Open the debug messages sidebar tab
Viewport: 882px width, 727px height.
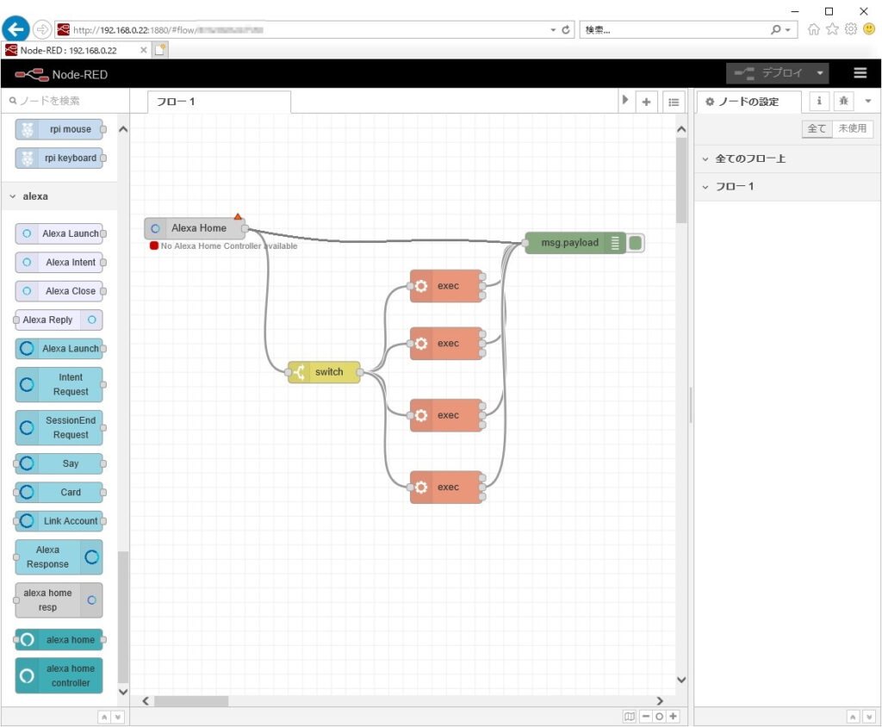843,102
